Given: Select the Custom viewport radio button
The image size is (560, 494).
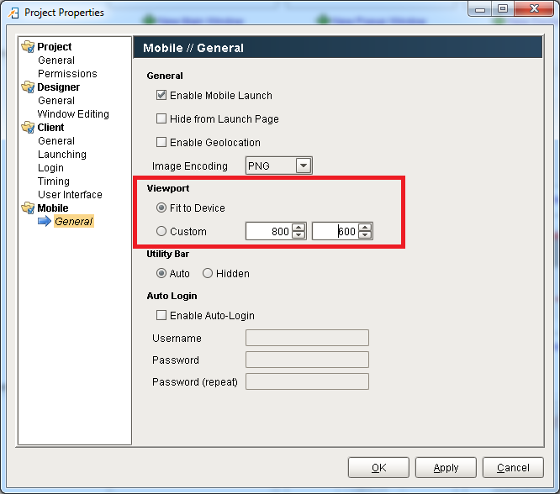Looking at the screenshot, I should (x=161, y=232).
